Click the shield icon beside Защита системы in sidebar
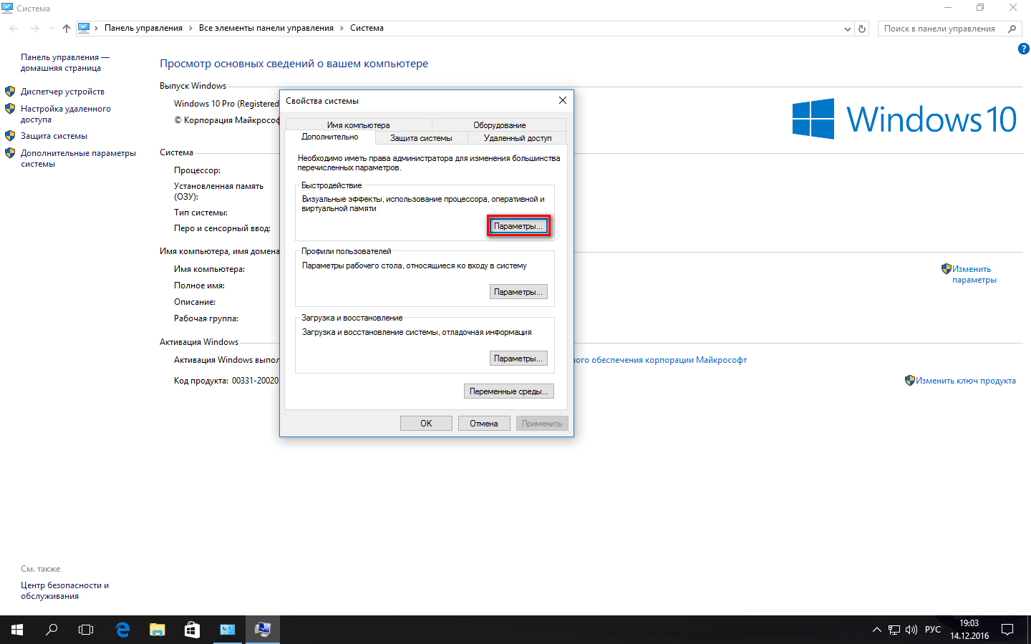The image size is (1031, 644). point(10,136)
